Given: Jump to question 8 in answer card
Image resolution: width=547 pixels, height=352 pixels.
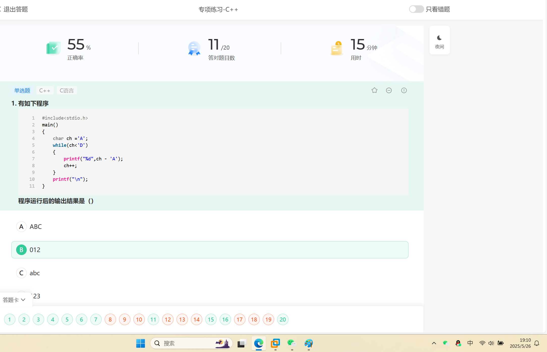Looking at the screenshot, I should point(110,320).
